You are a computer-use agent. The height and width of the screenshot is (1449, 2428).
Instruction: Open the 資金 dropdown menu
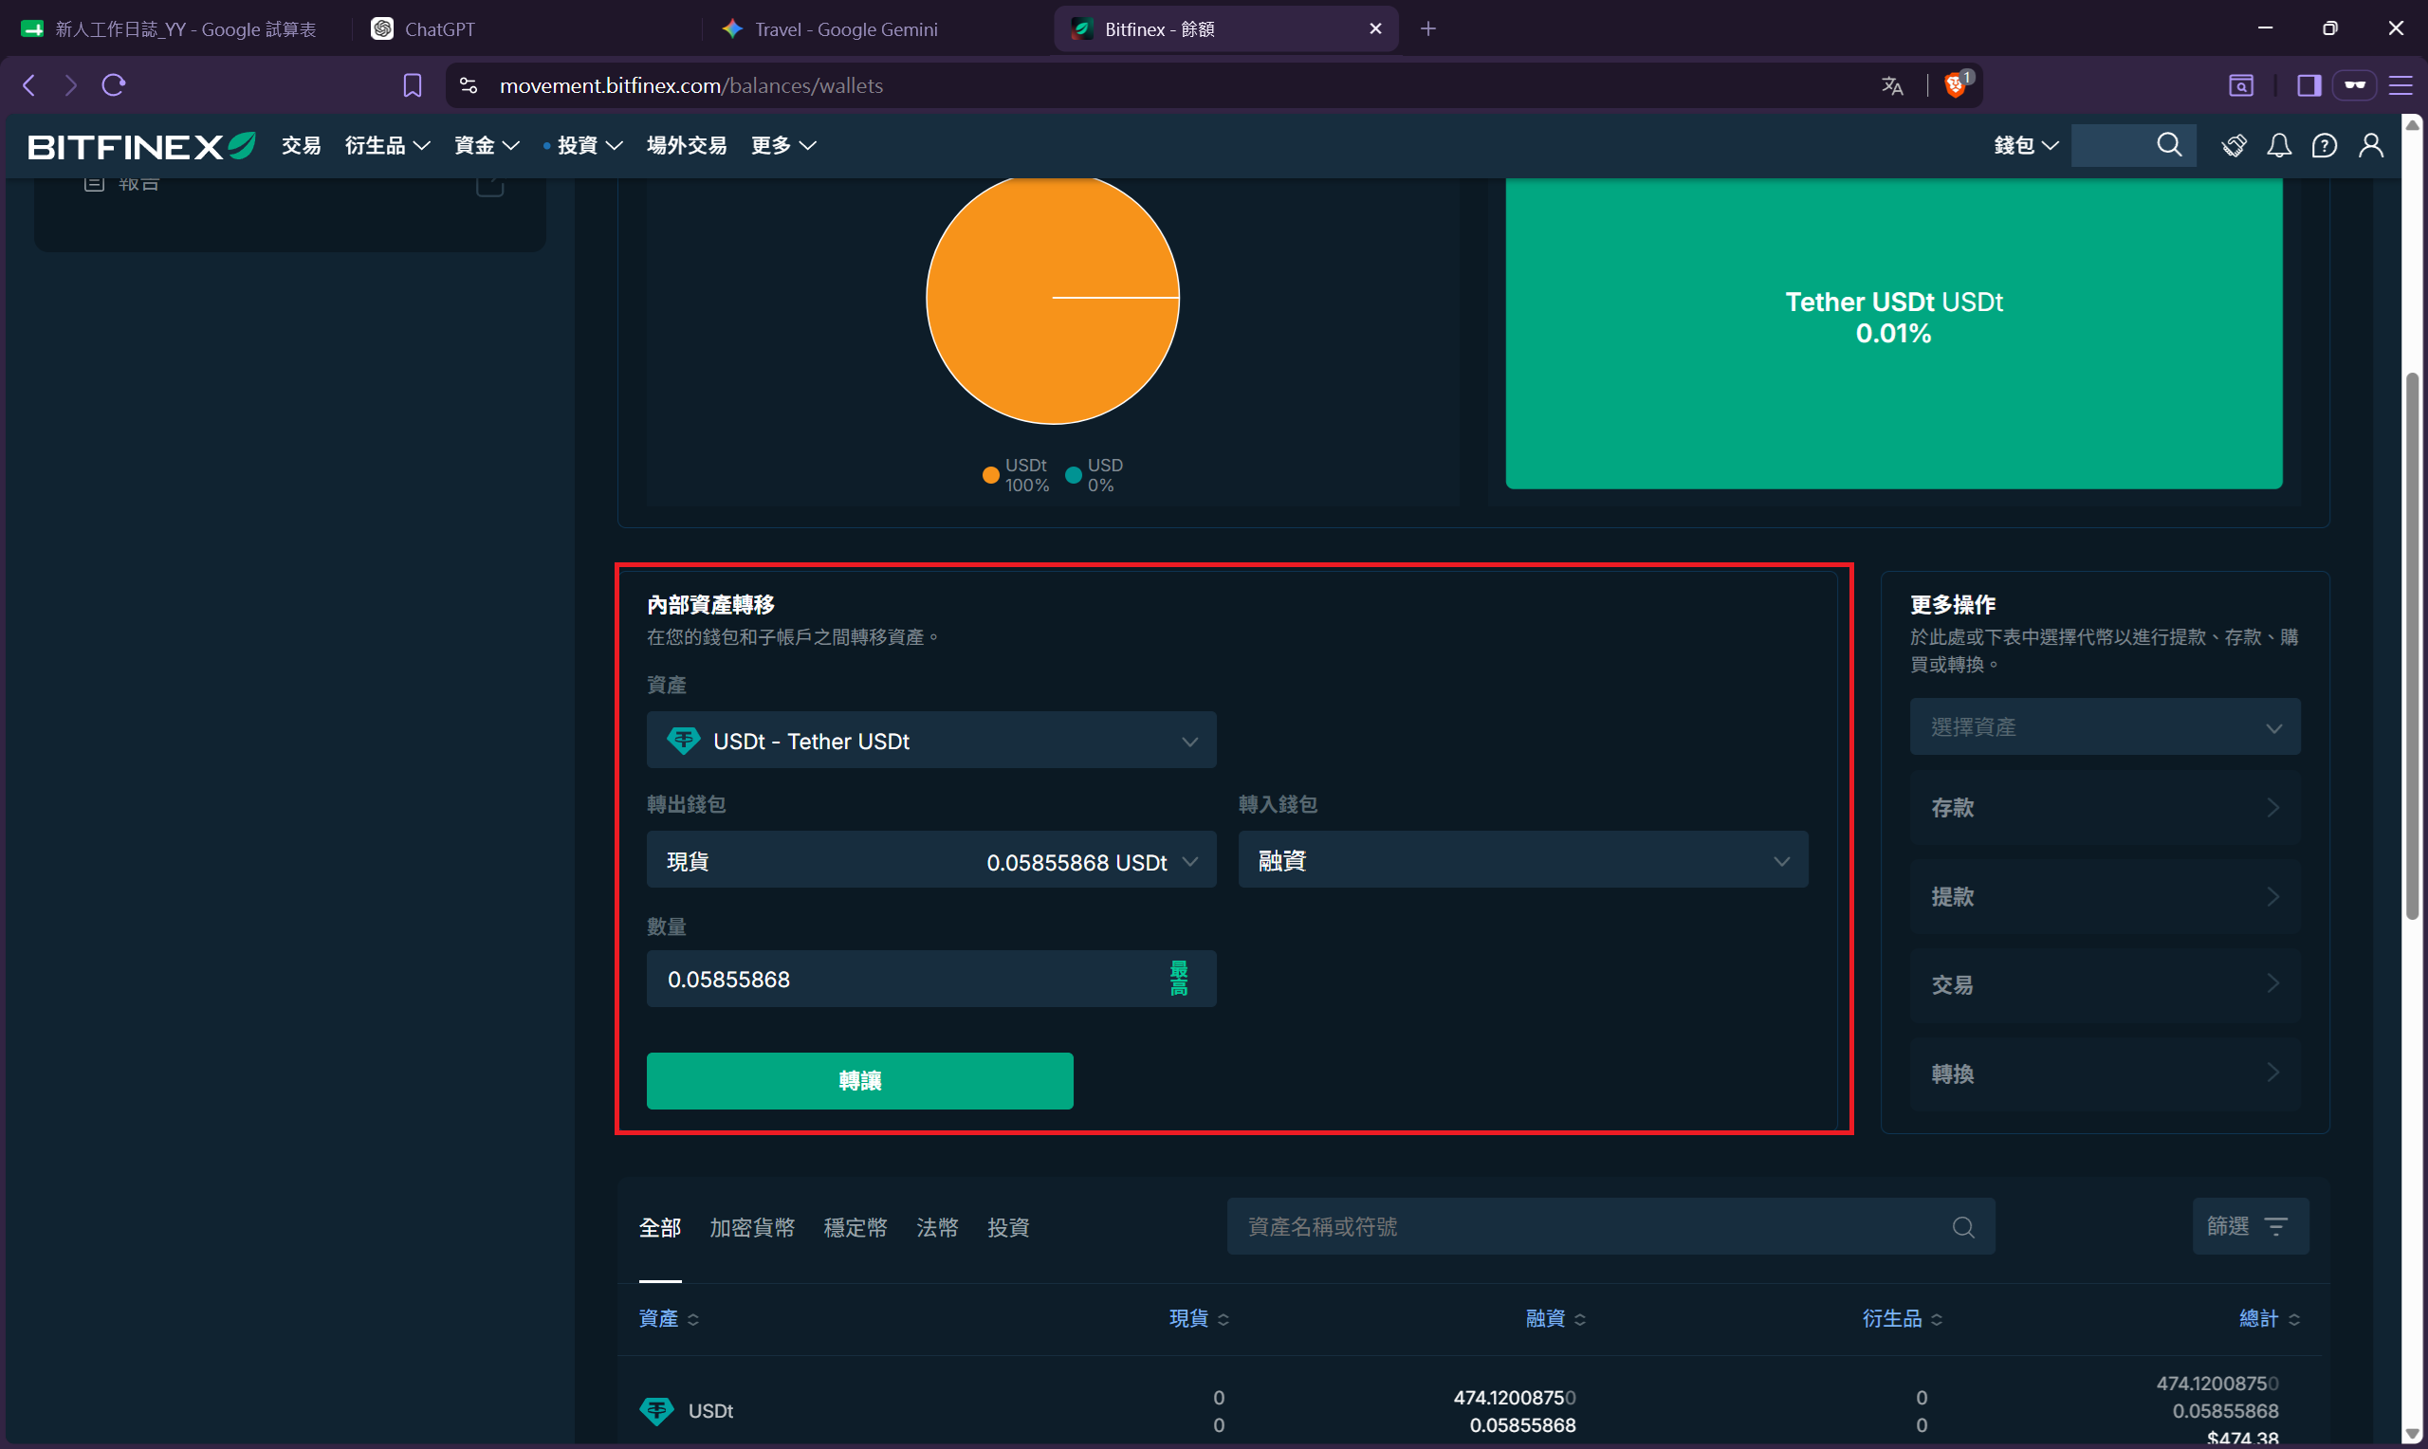click(x=487, y=145)
